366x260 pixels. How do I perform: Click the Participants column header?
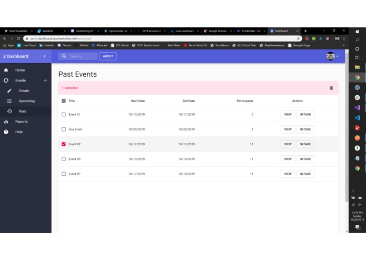[x=245, y=101]
